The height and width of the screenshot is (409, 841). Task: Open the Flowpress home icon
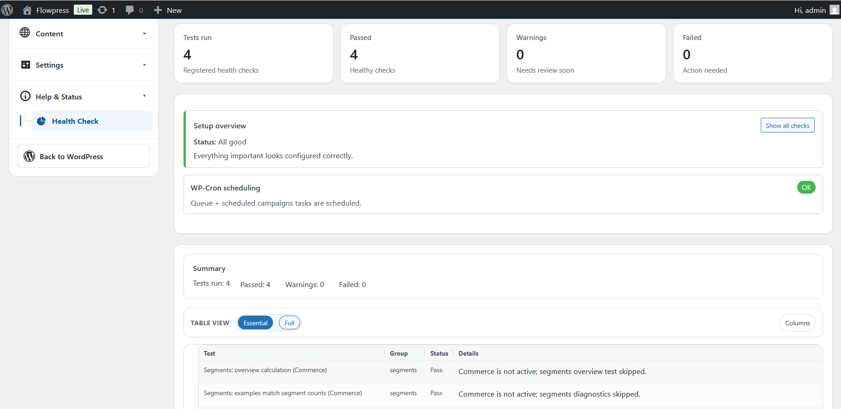tap(27, 10)
